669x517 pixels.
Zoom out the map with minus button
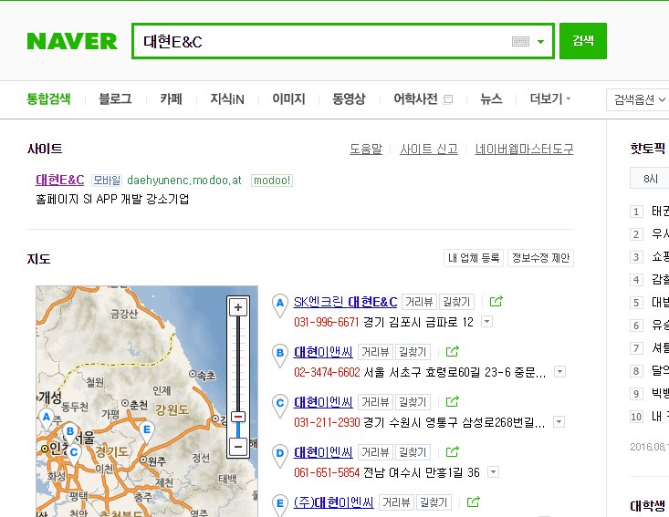(238, 447)
